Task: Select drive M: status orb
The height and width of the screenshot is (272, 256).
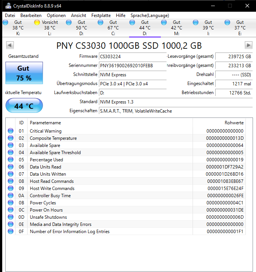Action: pos(164,22)
